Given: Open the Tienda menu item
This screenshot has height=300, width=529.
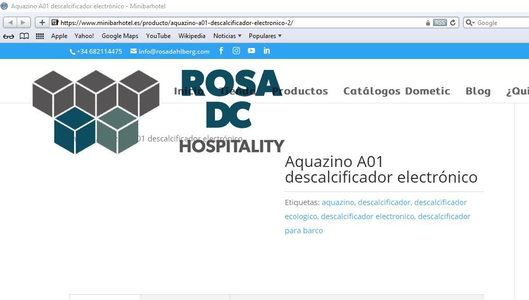Looking at the screenshot, I should [237, 91].
